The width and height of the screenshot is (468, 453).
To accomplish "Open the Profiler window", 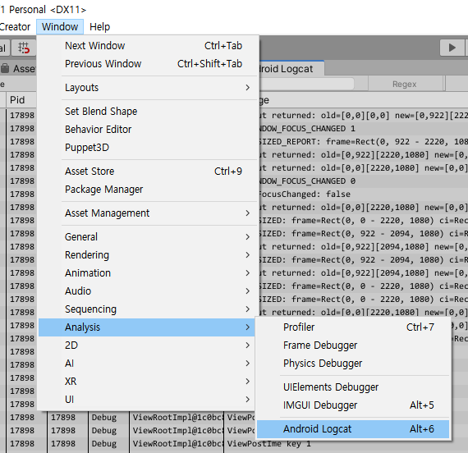I will [x=353, y=327].
